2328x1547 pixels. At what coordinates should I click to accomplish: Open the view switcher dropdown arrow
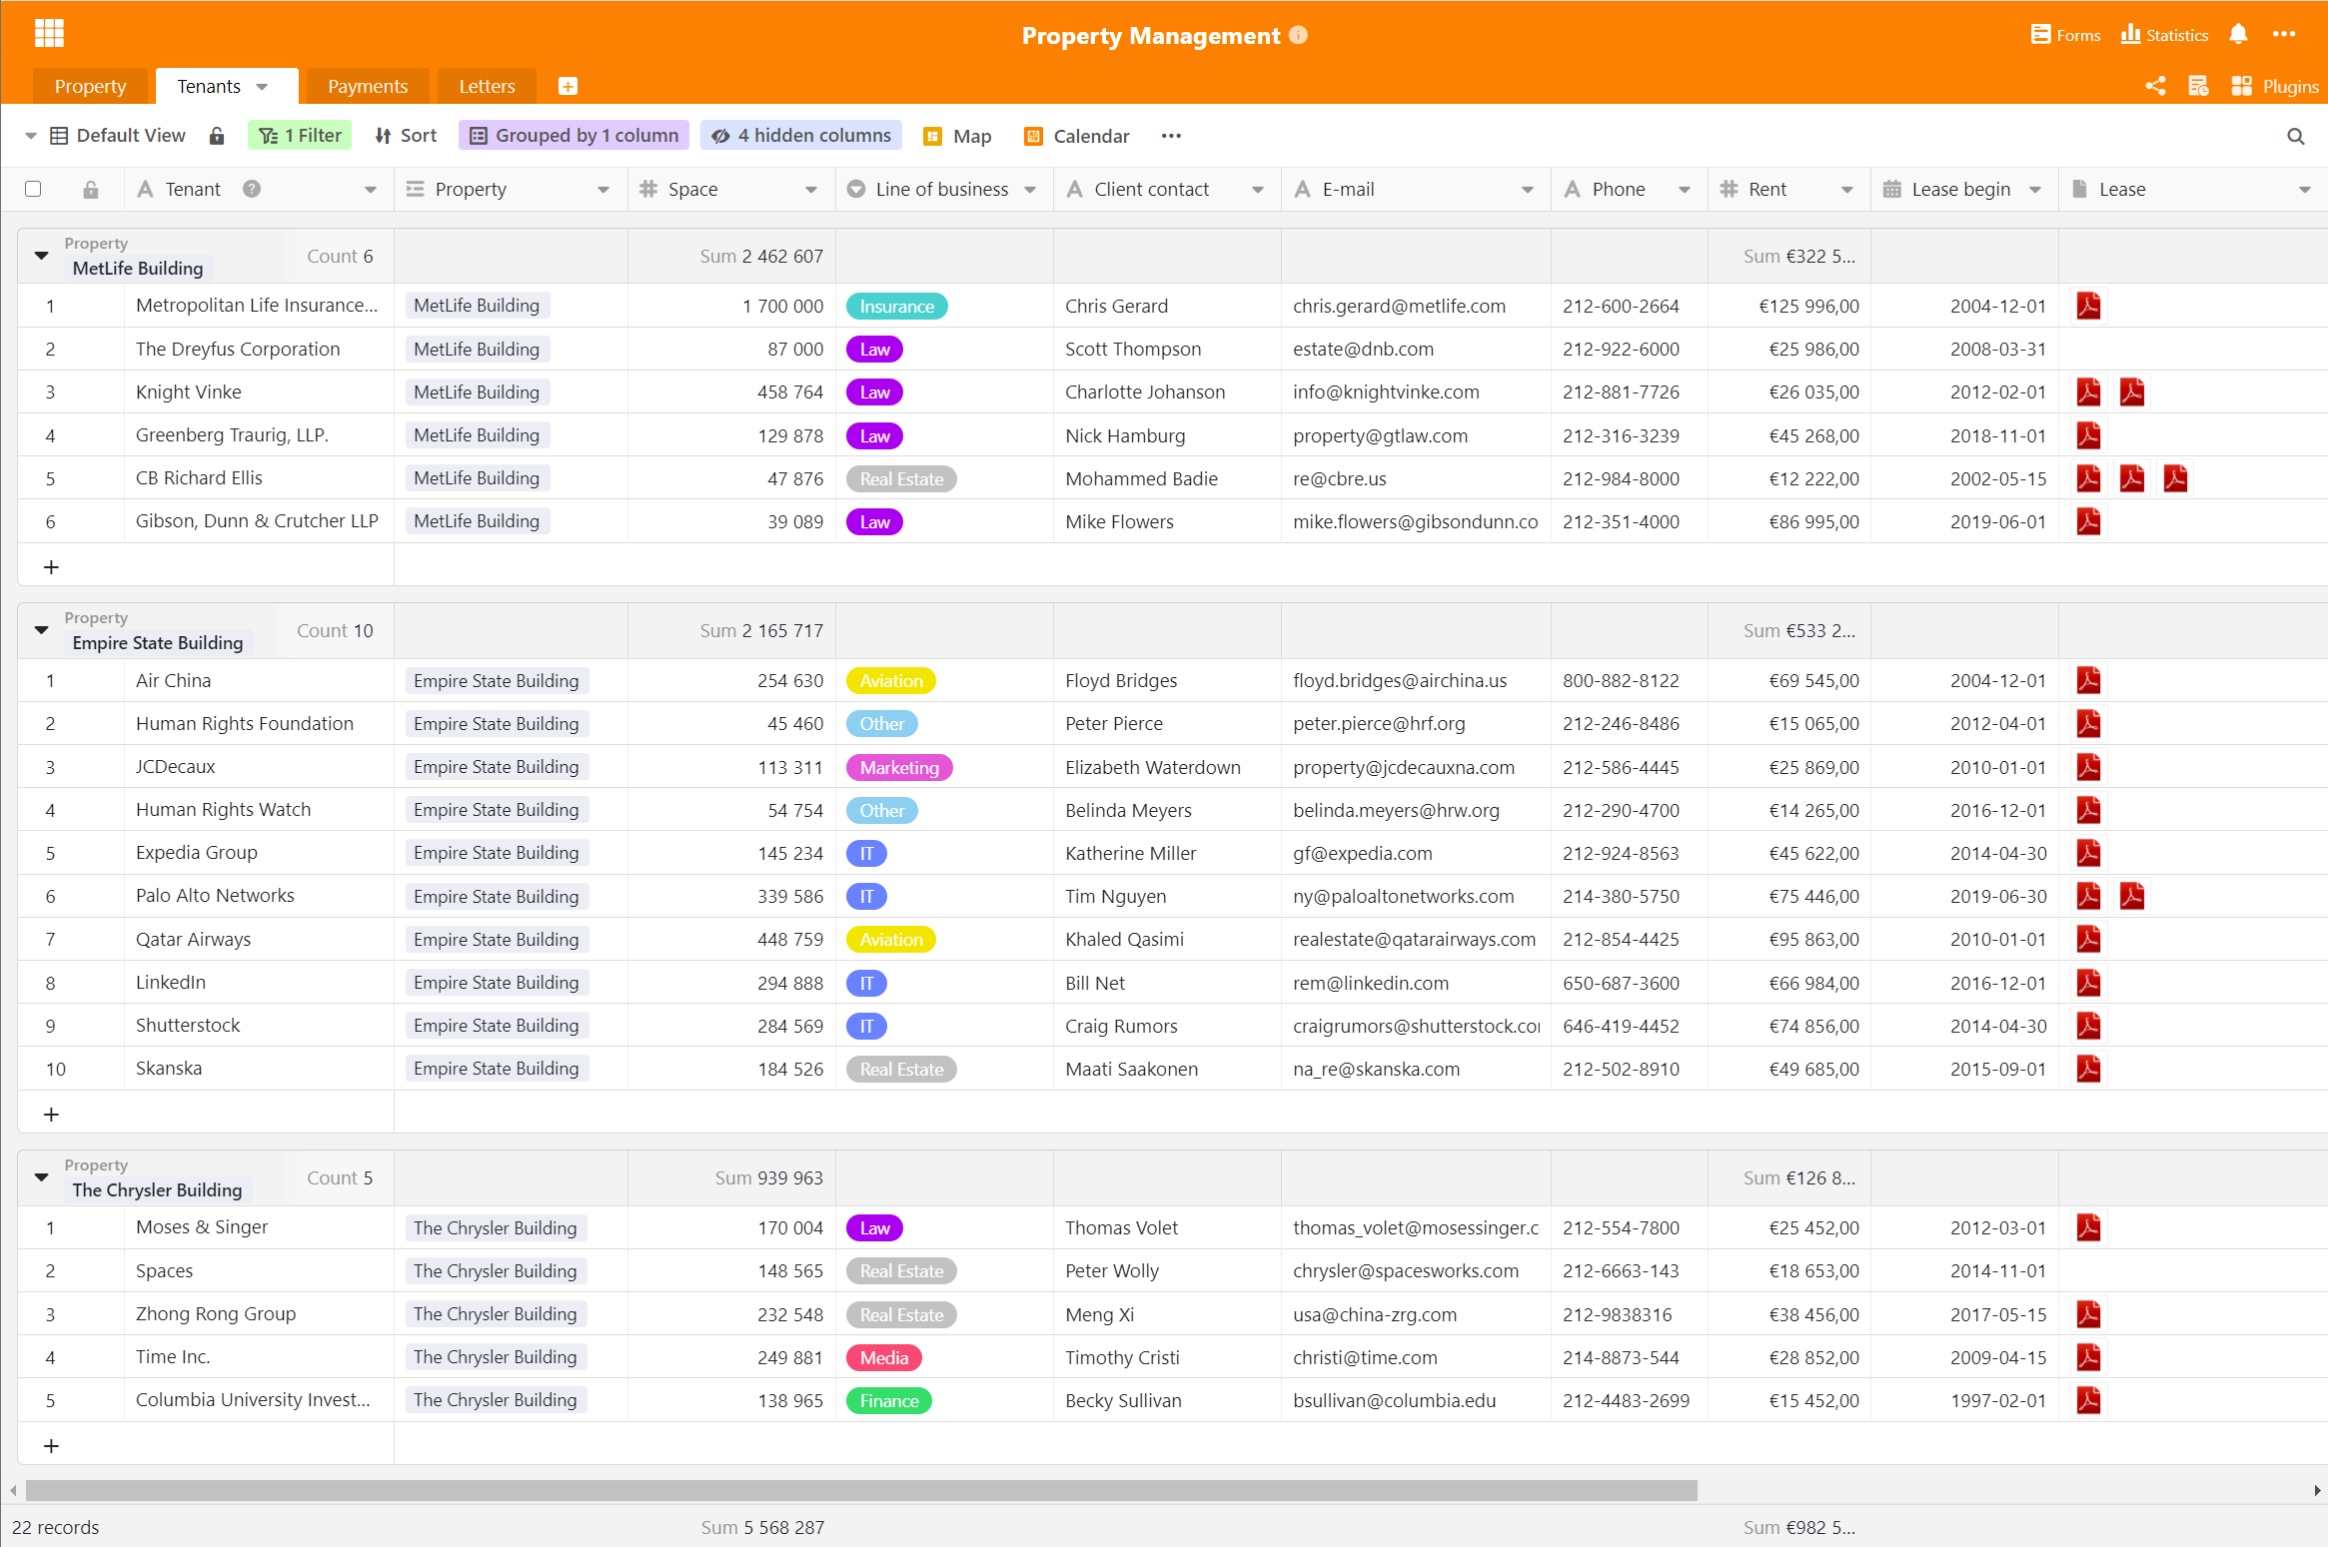pyautogui.click(x=30, y=136)
